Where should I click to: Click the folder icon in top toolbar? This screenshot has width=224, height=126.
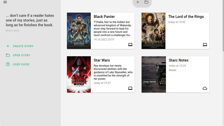(x=146, y=2)
